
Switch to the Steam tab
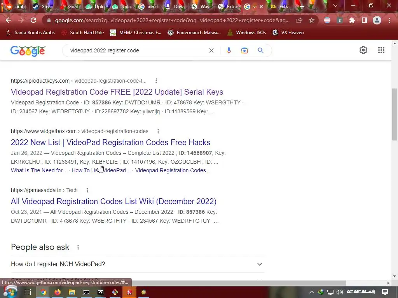click(42, 7)
